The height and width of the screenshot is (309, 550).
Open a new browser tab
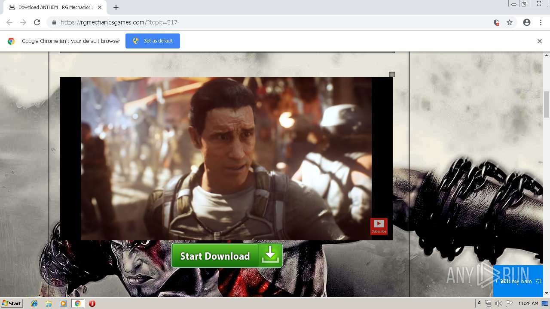pyautogui.click(x=116, y=7)
